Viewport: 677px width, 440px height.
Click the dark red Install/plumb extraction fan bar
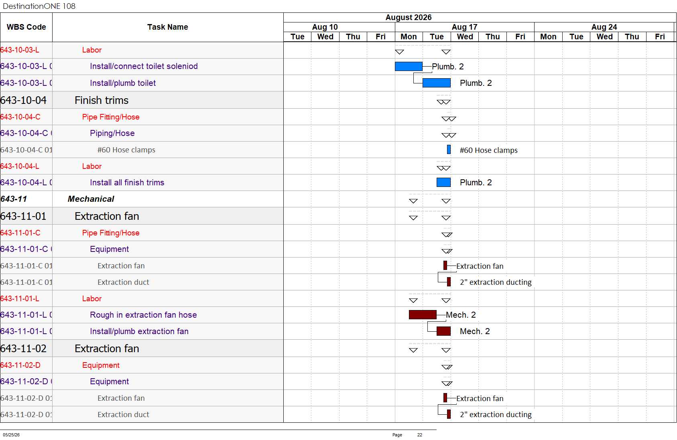[443, 331]
